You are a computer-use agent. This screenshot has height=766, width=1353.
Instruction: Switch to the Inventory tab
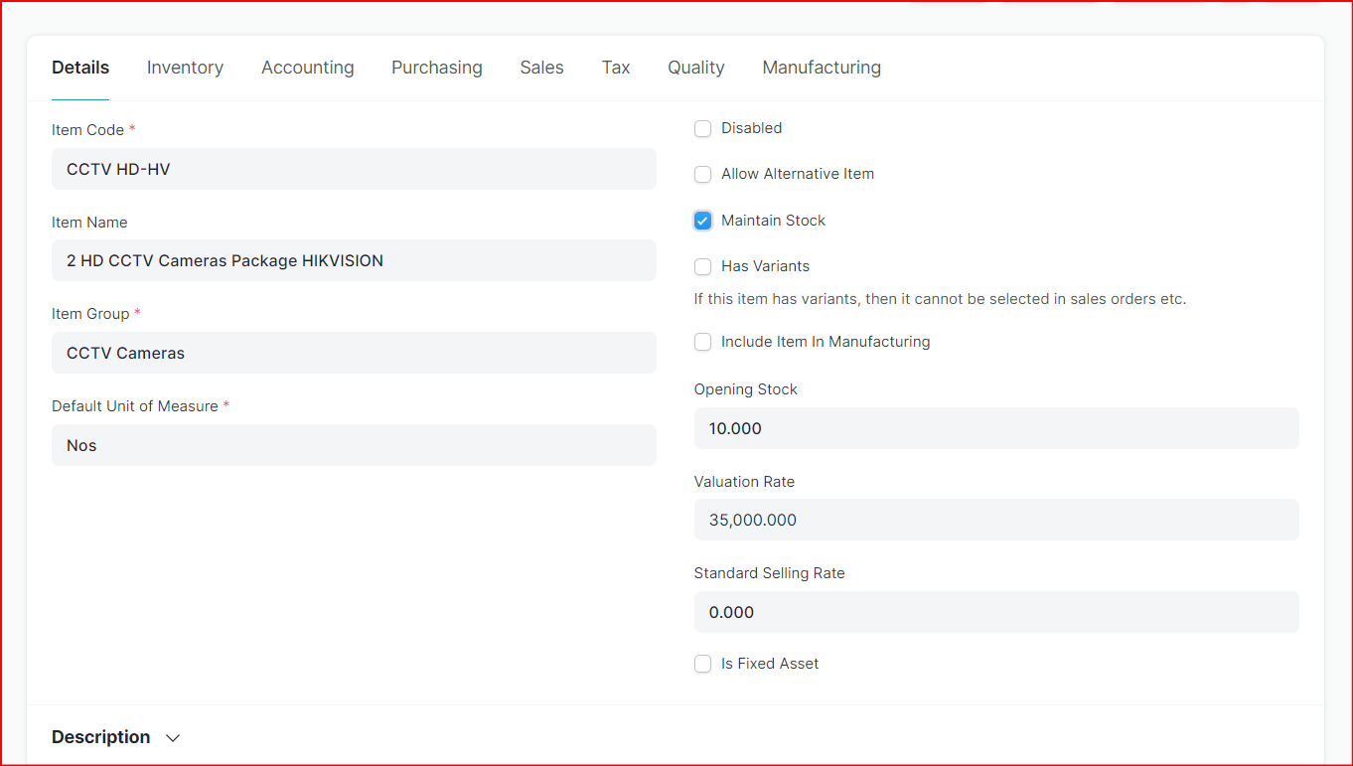pos(185,68)
